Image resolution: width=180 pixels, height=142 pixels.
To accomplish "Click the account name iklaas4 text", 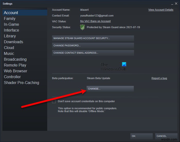I will pyautogui.click(x=84, y=10).
